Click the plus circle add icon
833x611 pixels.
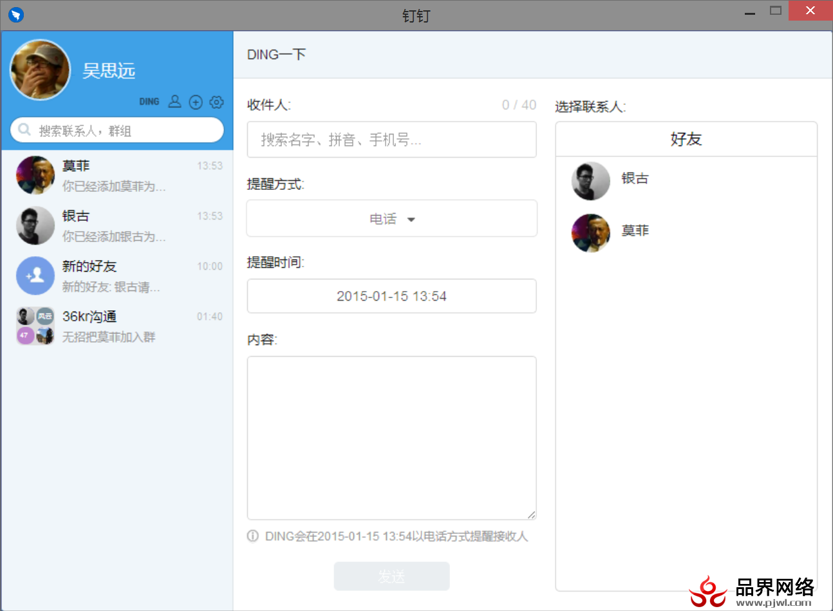(x=196, y=102)
